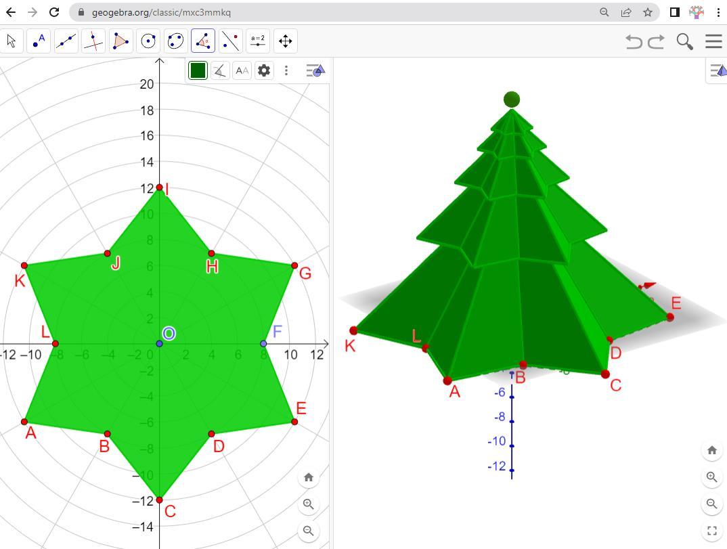
Task: Open the AA label style options
Action: [x=242, y=70]
